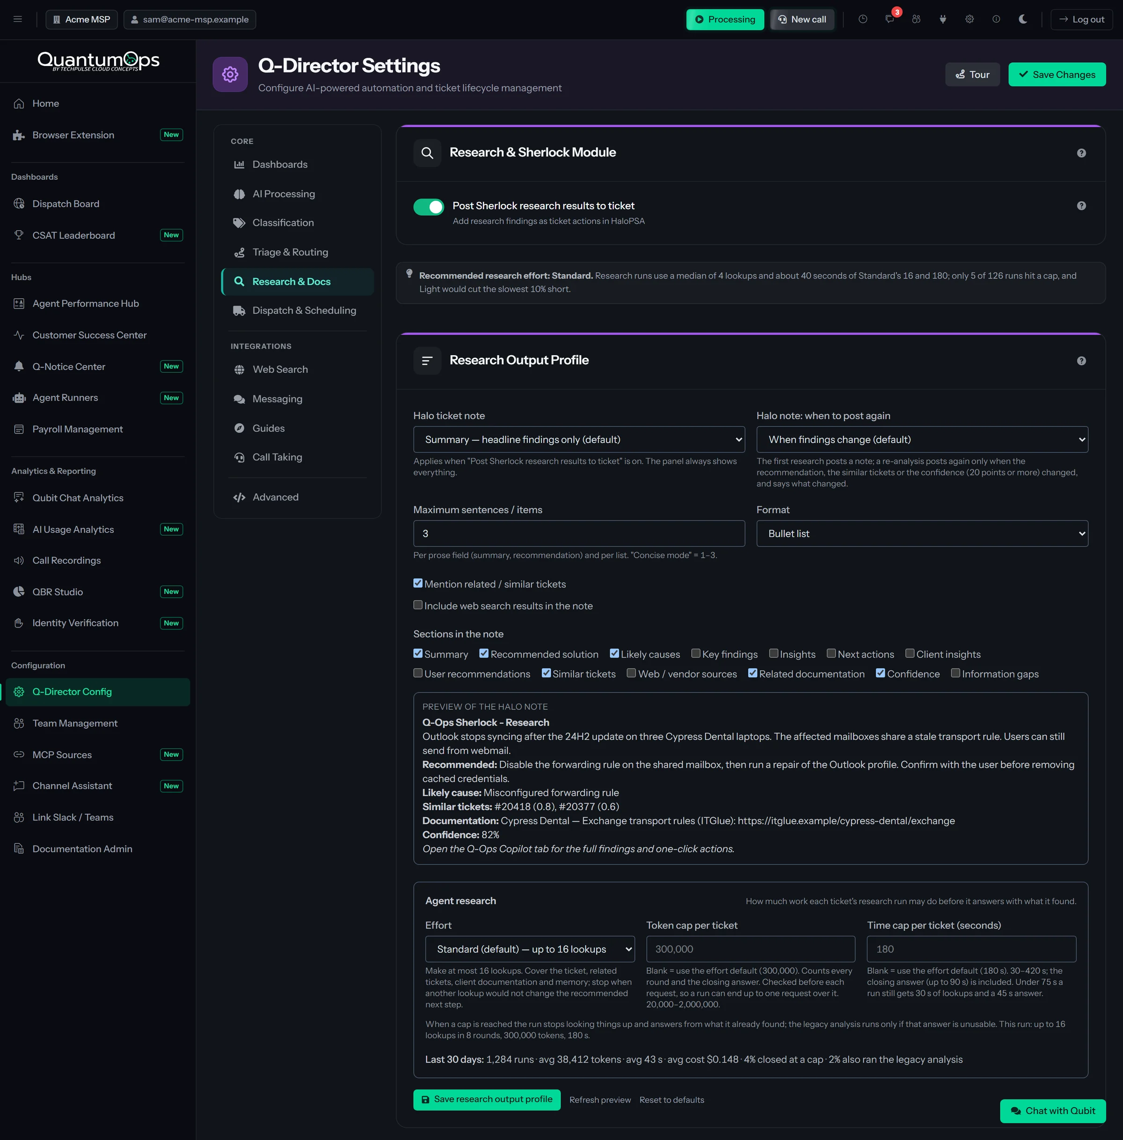This screenshot has height=1140, width=1123.
Task: Click the Token cap per ticket field
Action: coord(750,949)
